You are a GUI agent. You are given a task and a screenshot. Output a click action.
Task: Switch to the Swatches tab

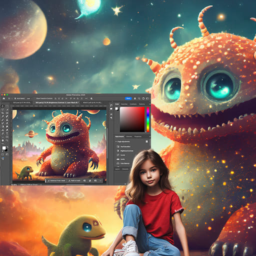point(124,104)
